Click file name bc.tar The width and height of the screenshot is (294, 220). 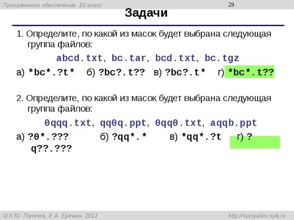click(x=129, y=58)
